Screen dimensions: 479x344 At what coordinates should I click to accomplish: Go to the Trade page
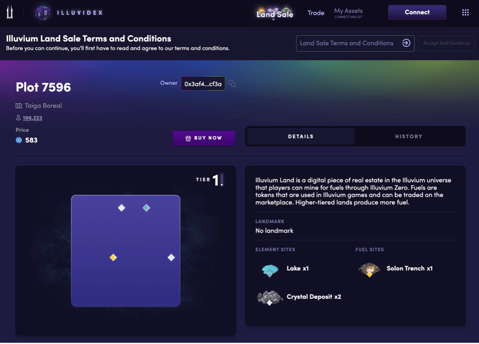(316, 13)
